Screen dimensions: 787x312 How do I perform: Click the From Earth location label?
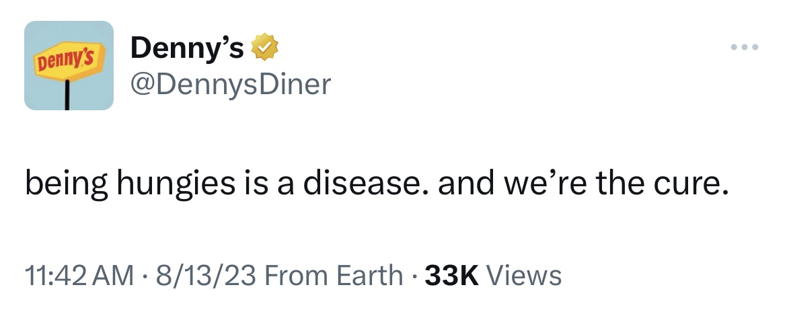tap(334, 275)
